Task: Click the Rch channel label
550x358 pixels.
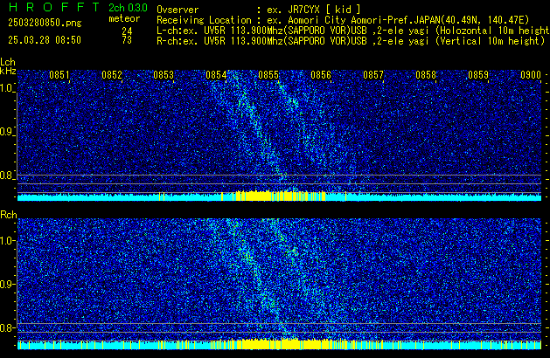Action: (x=9, y=215)
